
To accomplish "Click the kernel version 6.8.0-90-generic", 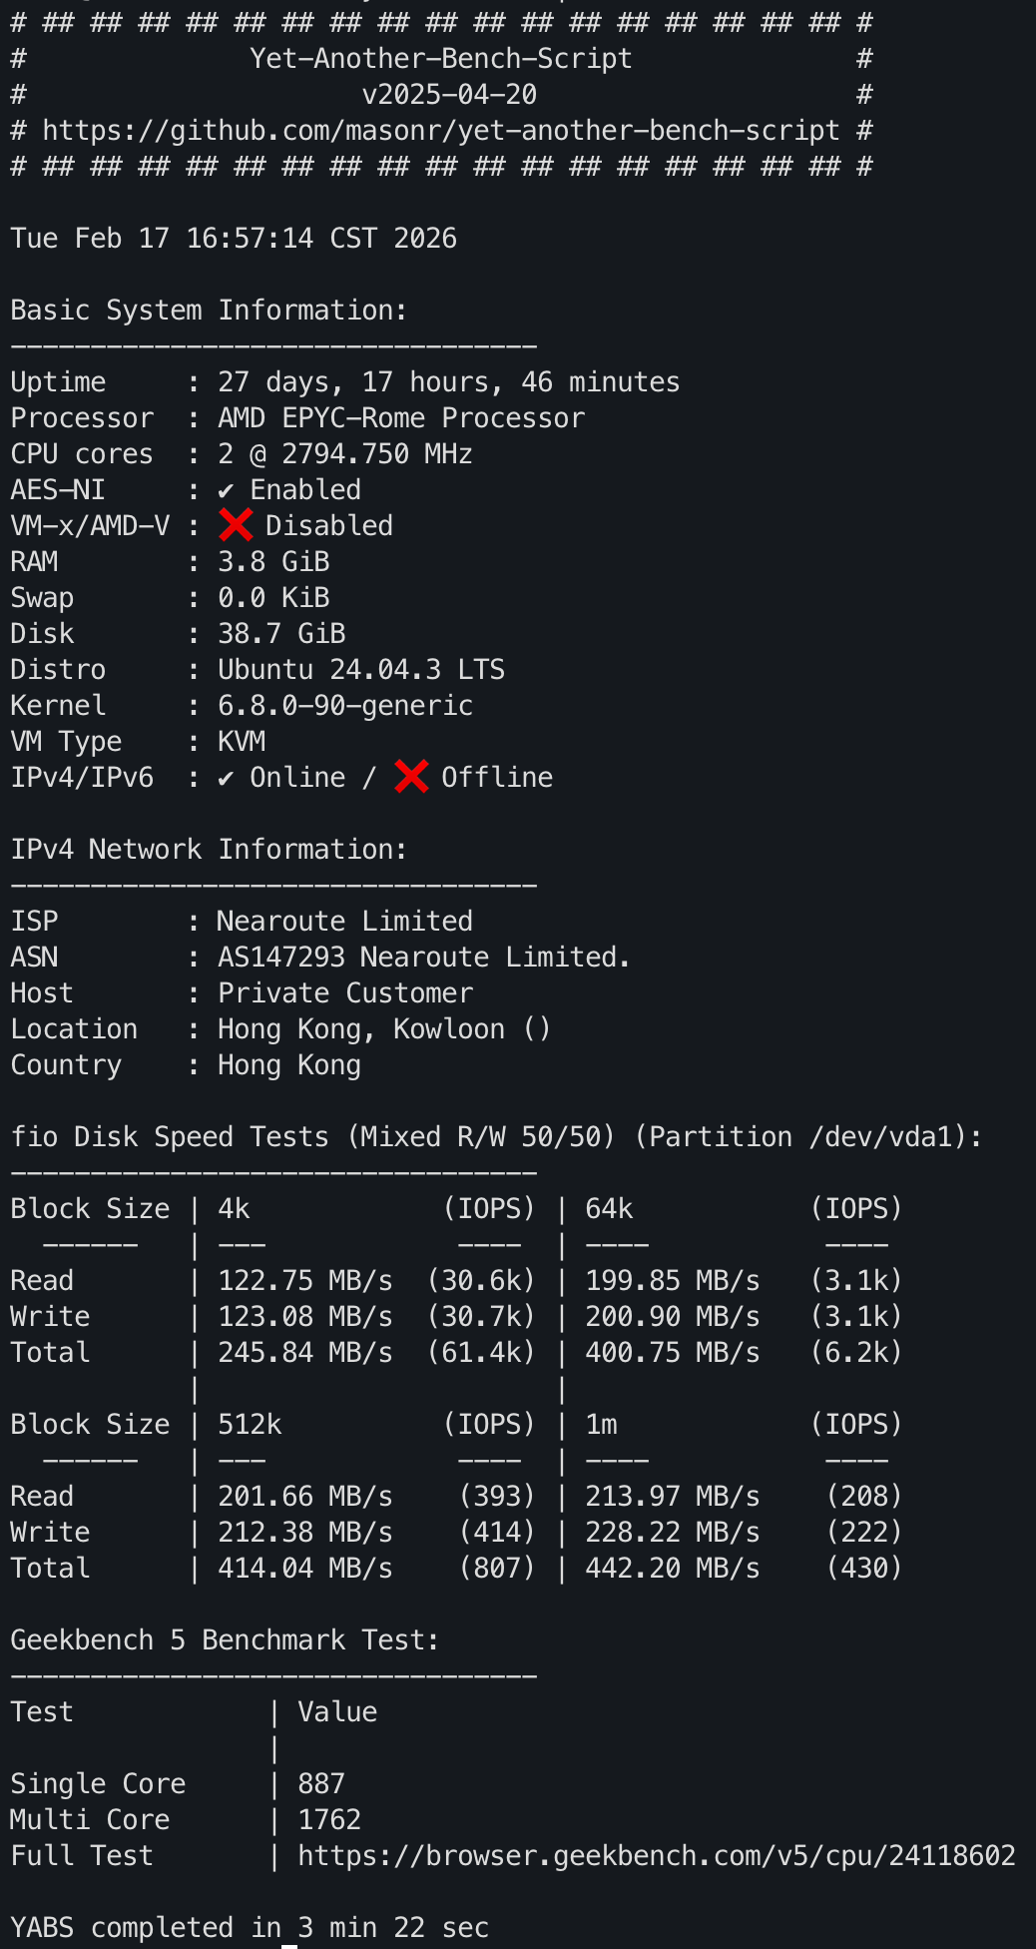I will [x=345, y=705].
